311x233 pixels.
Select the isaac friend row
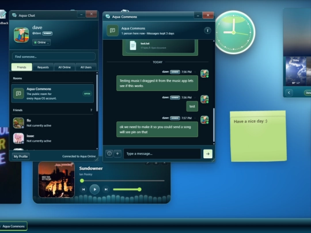point(52,138)
